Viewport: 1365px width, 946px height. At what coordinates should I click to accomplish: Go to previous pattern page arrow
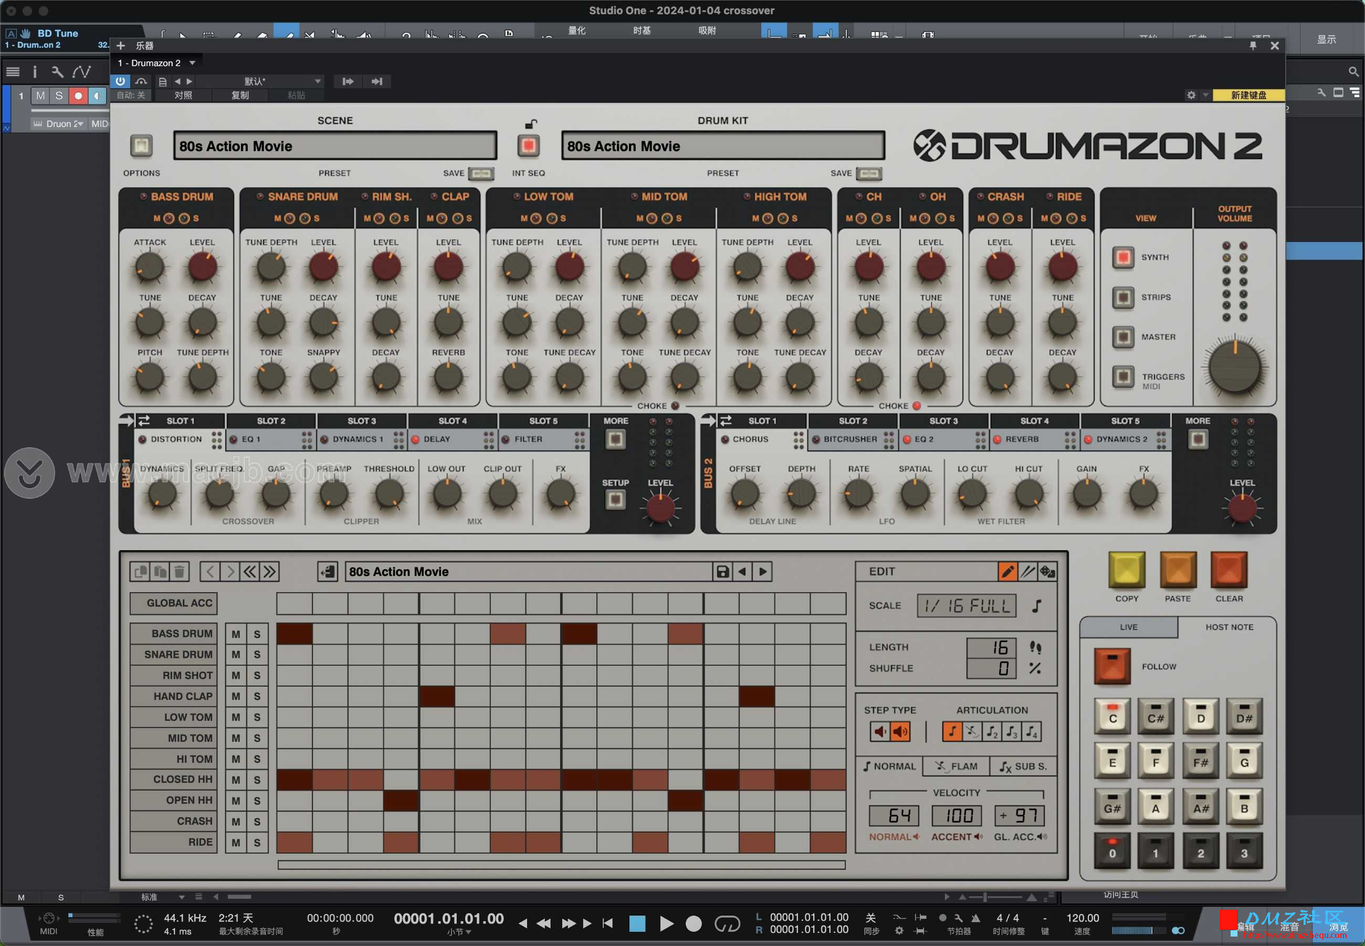(210, 571)
